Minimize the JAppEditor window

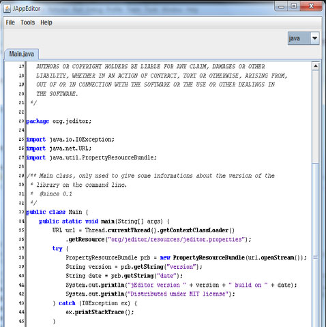(x=281, y=6)
